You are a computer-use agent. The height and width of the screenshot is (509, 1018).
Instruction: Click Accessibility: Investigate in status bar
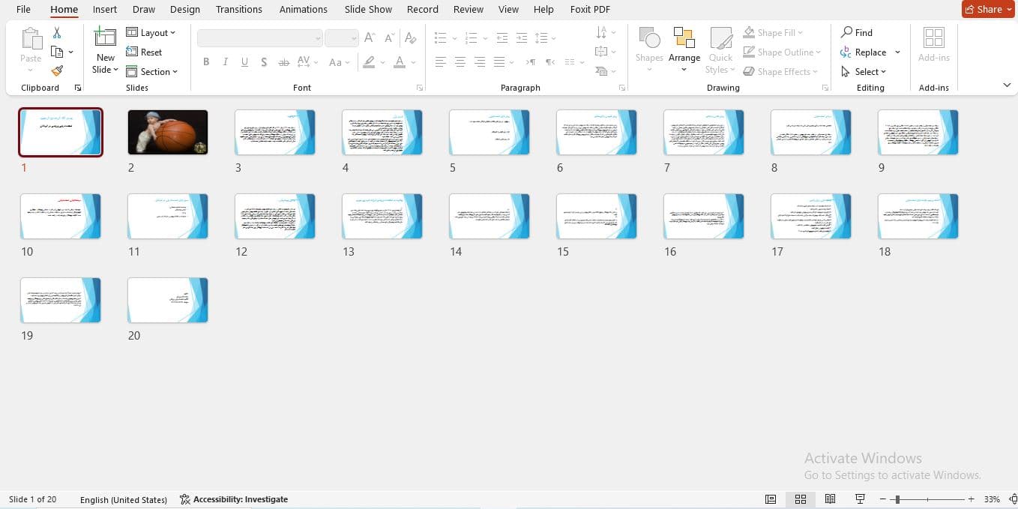point(234,499)
